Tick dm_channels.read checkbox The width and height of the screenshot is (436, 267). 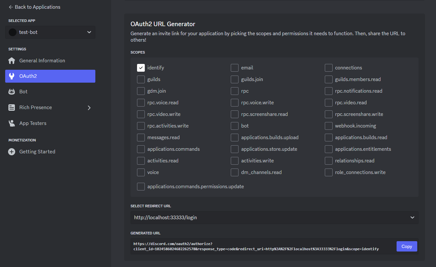point(235,172)
